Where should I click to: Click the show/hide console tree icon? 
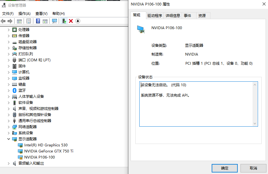[19, 21]
